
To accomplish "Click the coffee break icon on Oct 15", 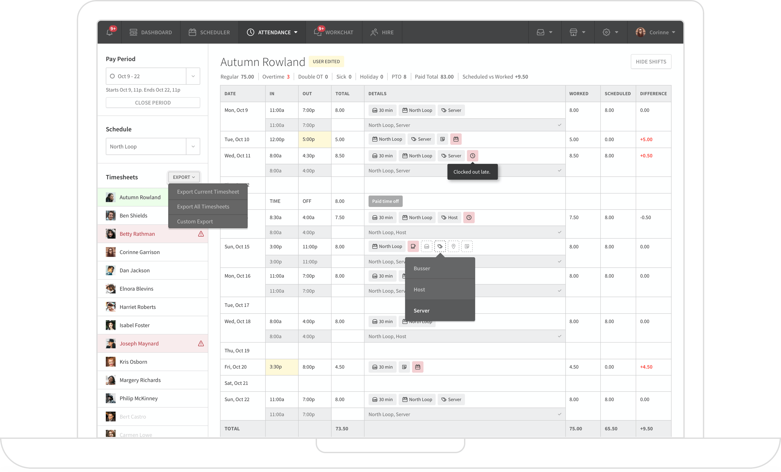I will click(413, 246).
